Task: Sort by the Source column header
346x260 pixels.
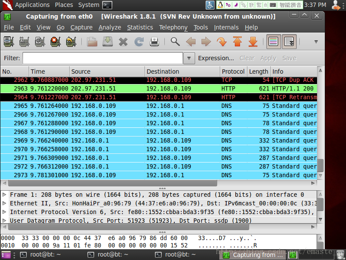Action: point(107,71)
